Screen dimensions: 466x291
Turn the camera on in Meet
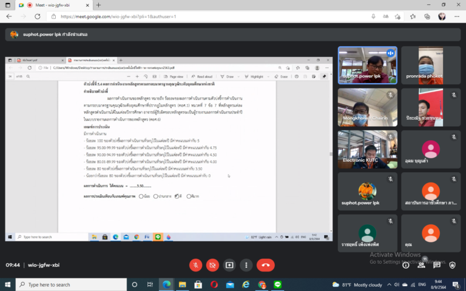(x=212, y=265)
